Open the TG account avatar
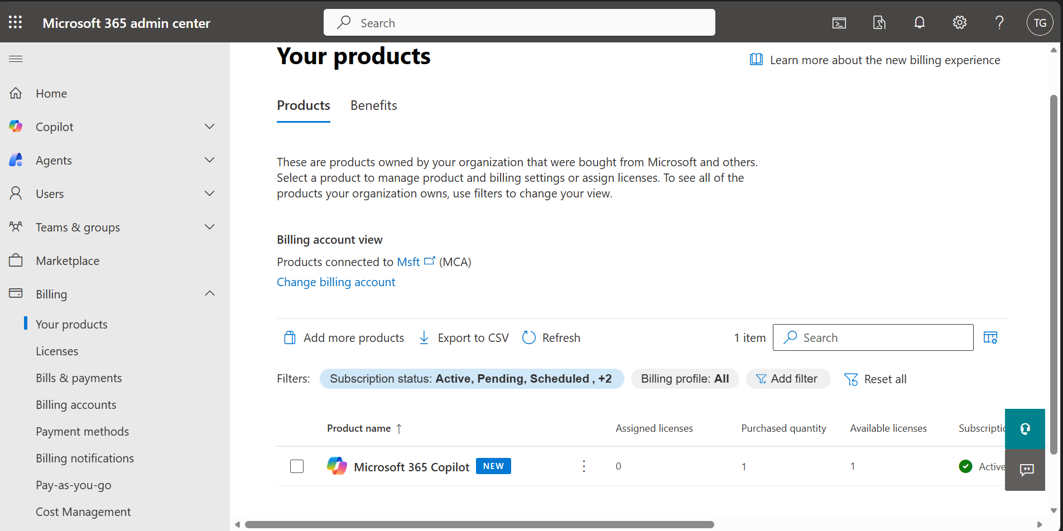This screenshot has height=531, width=1063. point(1040,22)
